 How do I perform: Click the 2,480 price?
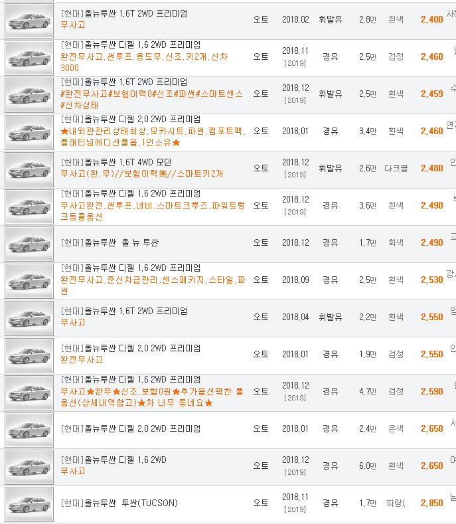(431, 169)
